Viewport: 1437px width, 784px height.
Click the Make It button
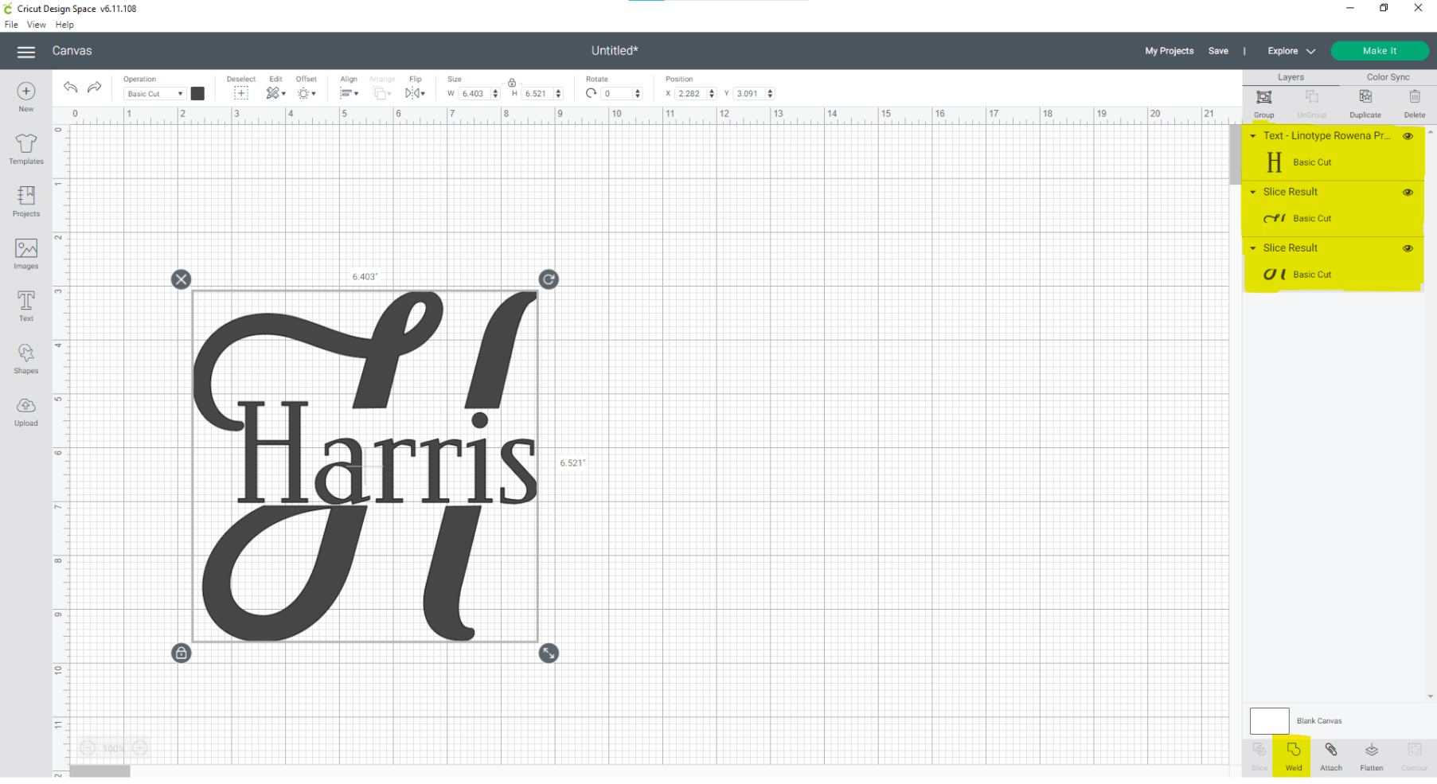click(x=1380, y=50)
